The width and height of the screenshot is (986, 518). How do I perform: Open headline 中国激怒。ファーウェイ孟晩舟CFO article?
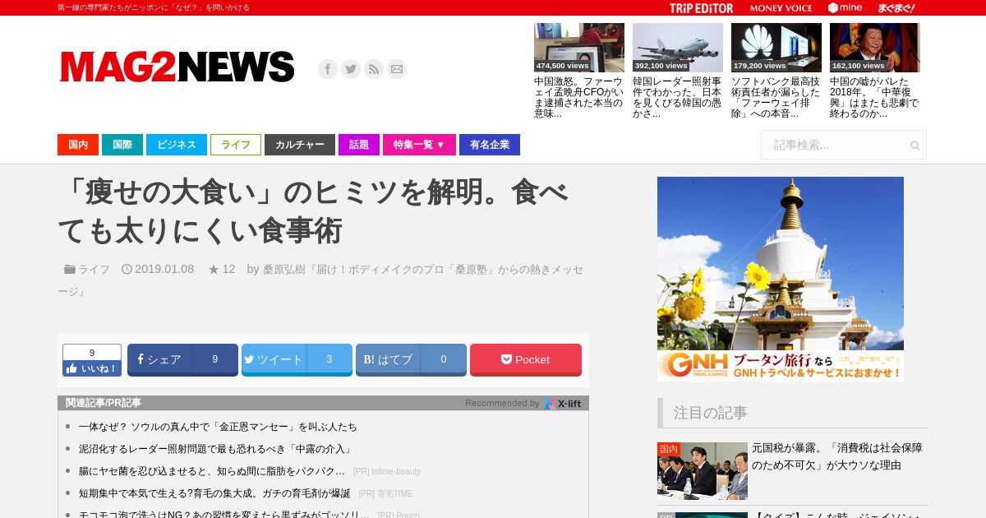[x=578, y=98]
